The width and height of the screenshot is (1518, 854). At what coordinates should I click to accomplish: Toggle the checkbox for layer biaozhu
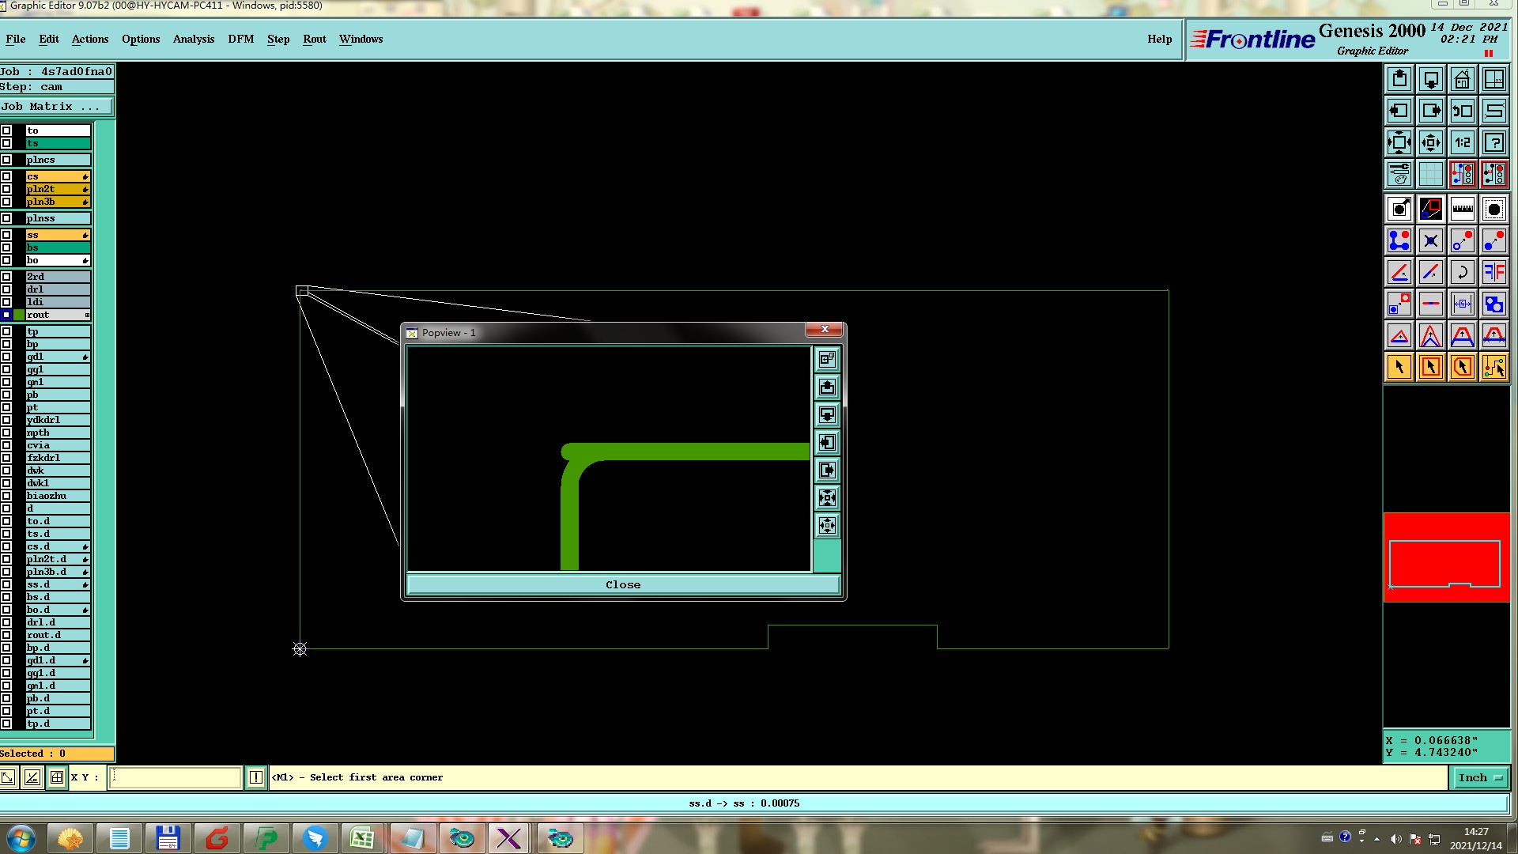[6, 496]
